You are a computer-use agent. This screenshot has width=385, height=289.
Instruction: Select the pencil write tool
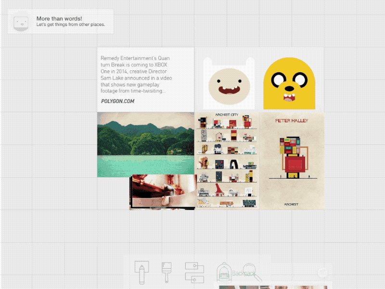141,273
